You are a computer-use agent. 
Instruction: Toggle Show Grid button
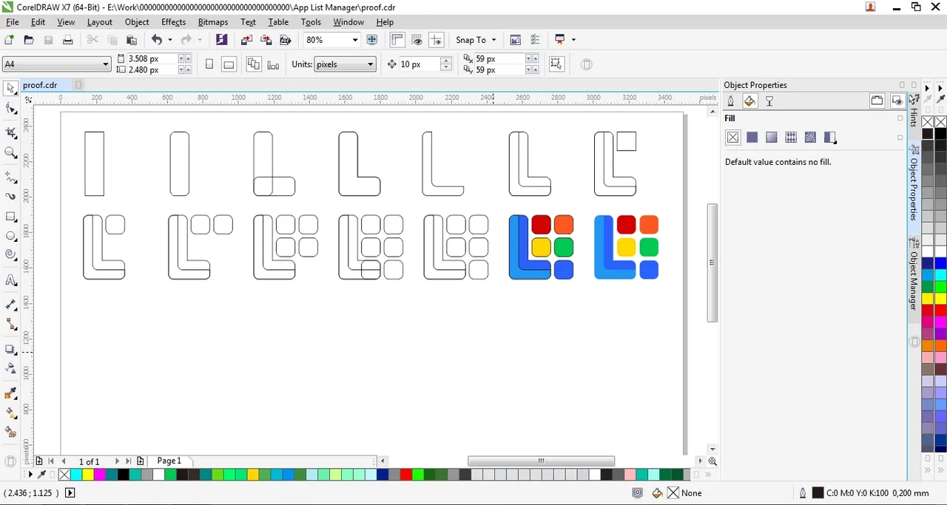point(417,40)
